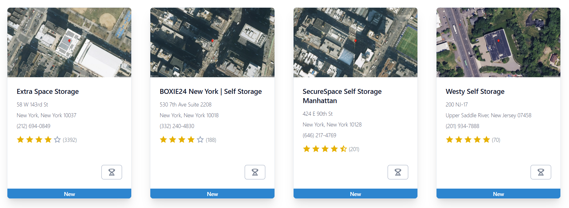Open the Extra Space Storage title

pos(48,92)
